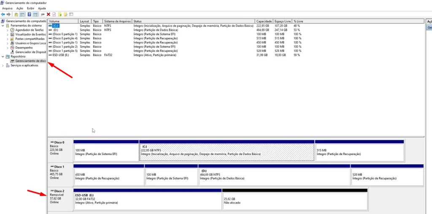Expand the Desempenho tree node
432x214 pixels.
[x=7, y=48]
